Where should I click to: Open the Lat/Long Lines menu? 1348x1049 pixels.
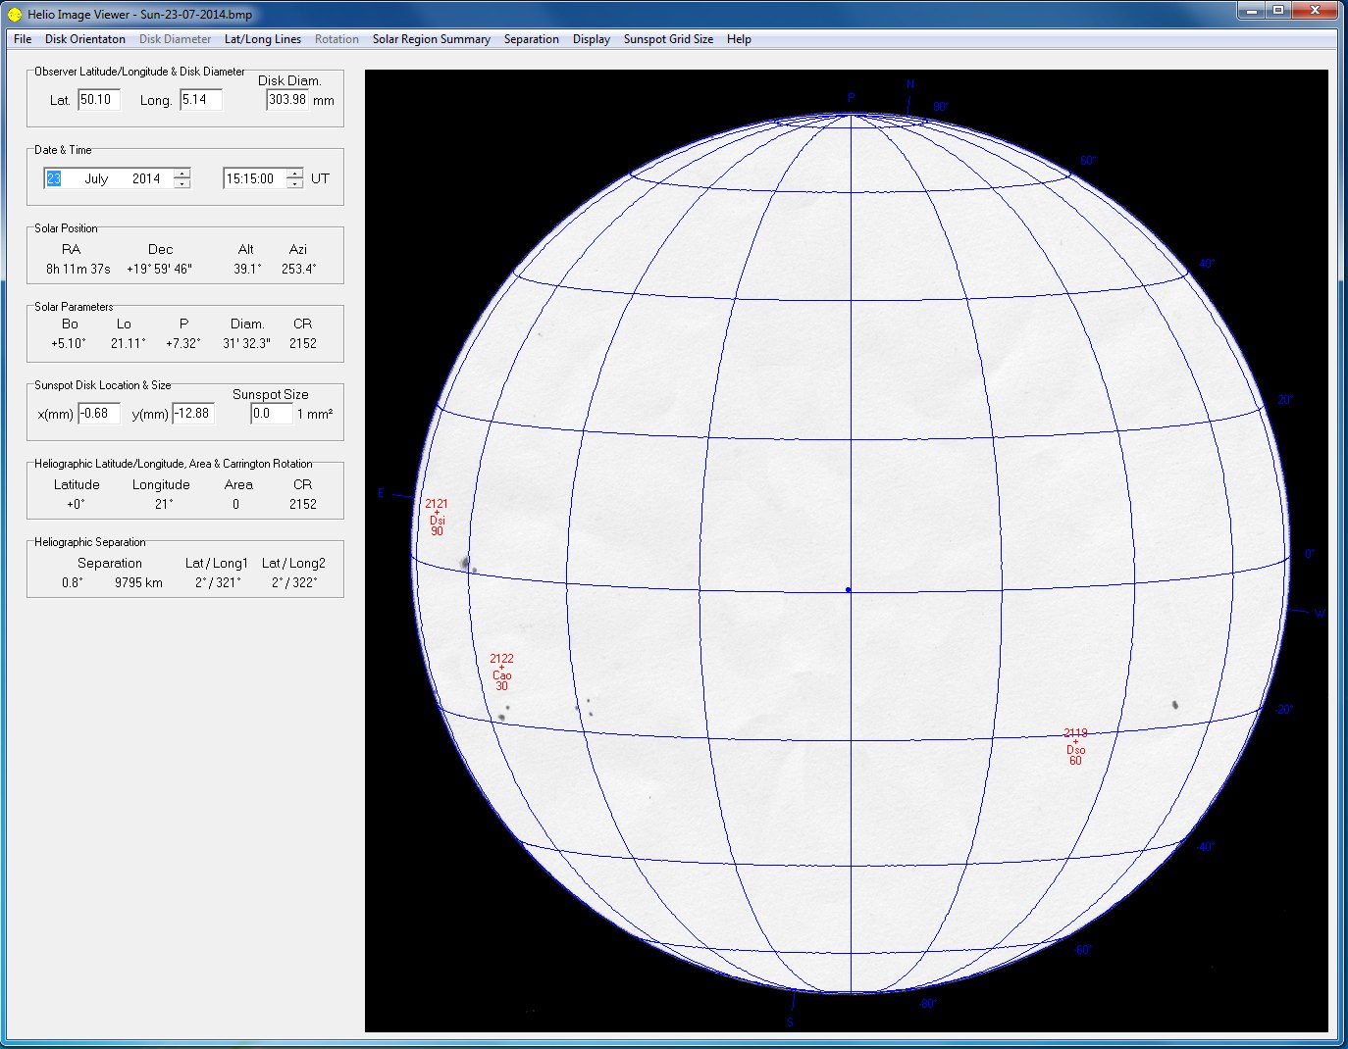(x=263, y=39)
